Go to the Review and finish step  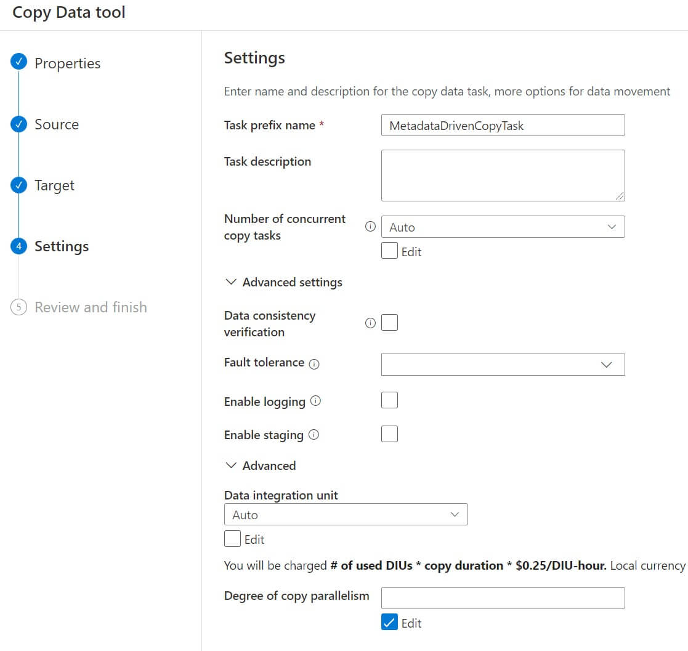[x=91, y=307]
